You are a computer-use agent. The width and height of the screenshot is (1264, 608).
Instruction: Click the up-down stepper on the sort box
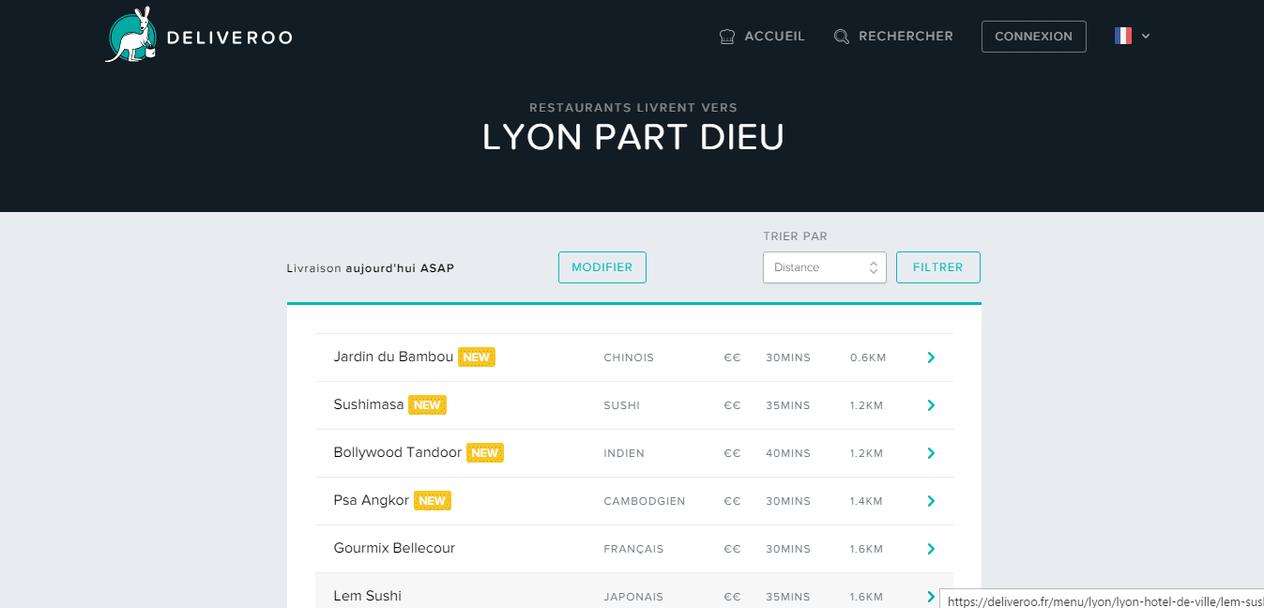(x=873, y=267)
